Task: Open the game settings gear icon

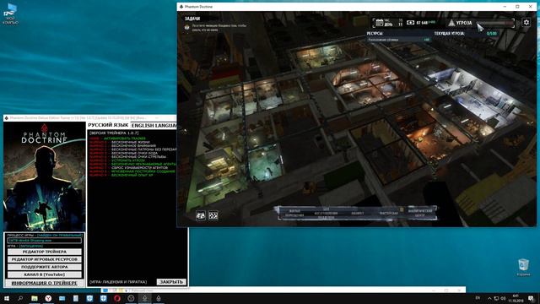Action: [526, 23]
